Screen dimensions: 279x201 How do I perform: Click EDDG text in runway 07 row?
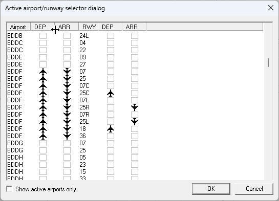tap(15, 143)
